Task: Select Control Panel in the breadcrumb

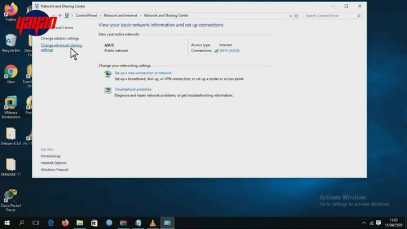Action: tap(86, 15)
